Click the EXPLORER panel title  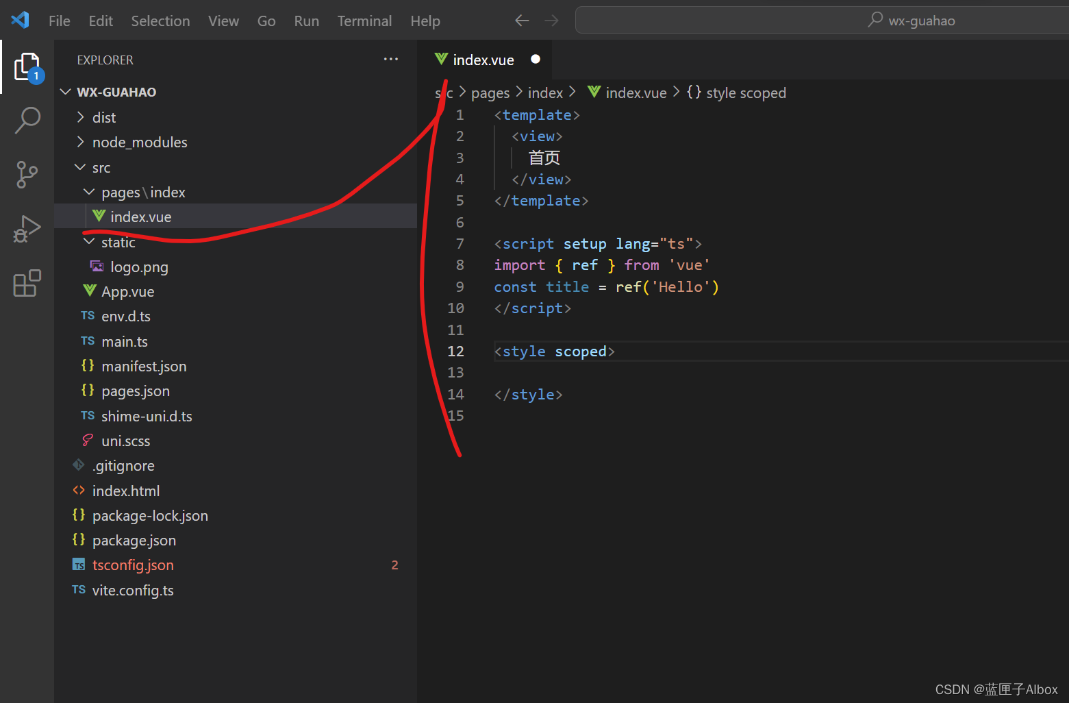[x=105, y=60]
